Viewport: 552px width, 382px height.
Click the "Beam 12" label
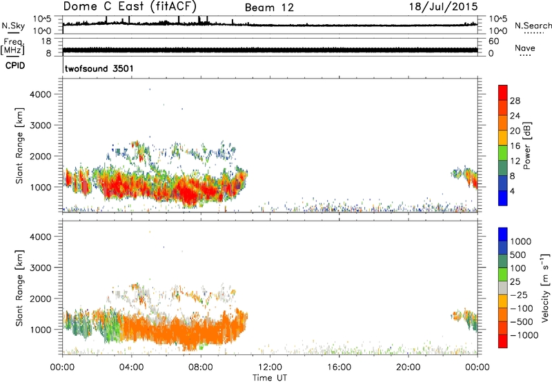[x=269, y=8]
